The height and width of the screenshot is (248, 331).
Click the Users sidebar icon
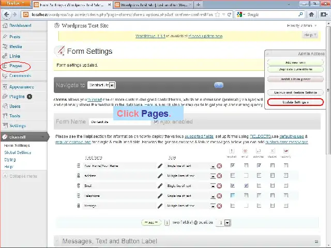tap(5, 106)
